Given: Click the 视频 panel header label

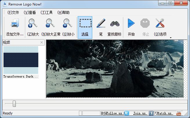Looking at the screenshot, I should (6, 43).
